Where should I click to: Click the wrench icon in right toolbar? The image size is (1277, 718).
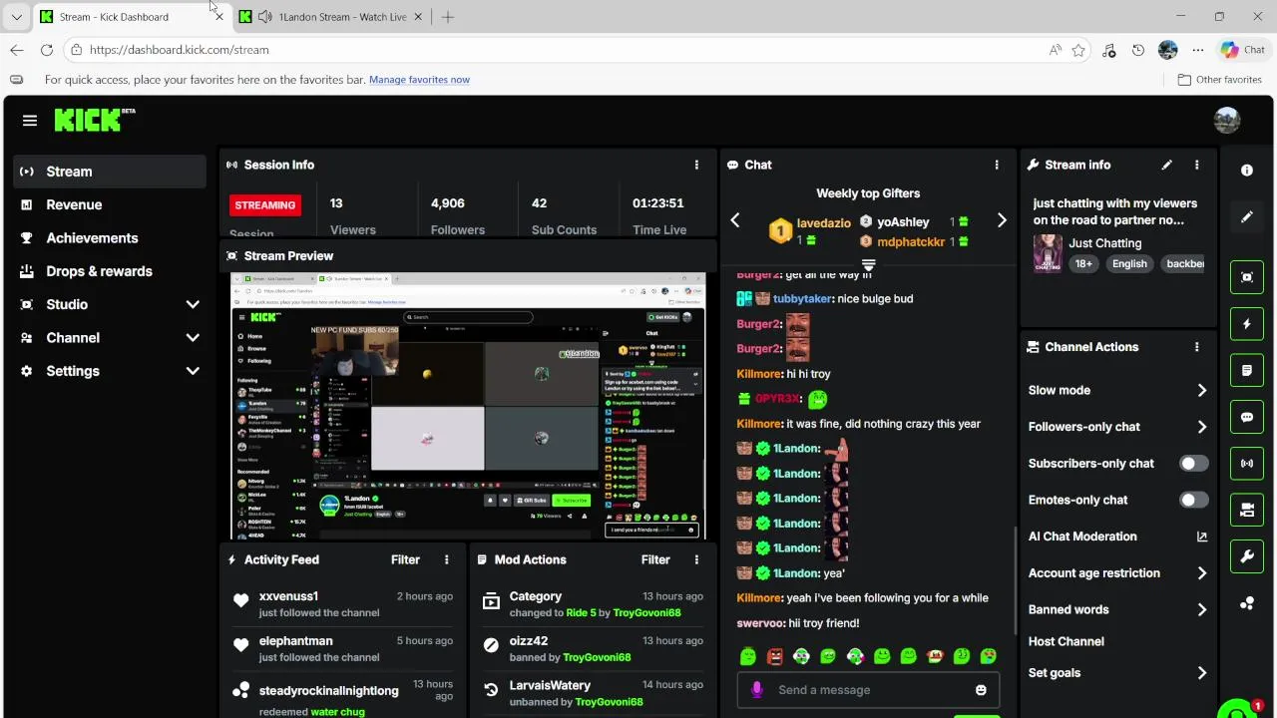(x=1247, y=556)
